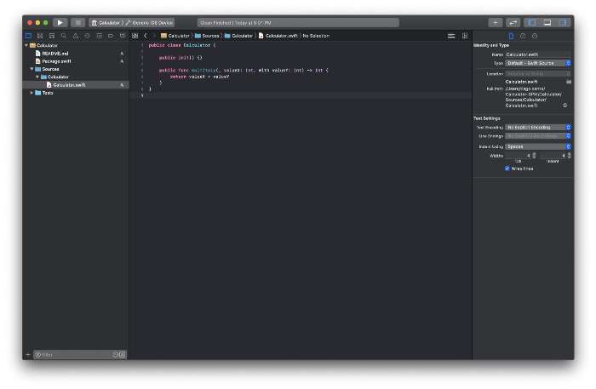Open the Type dropdown Default - Swift Source
This screenshot has height=389, width=596.
538,63
